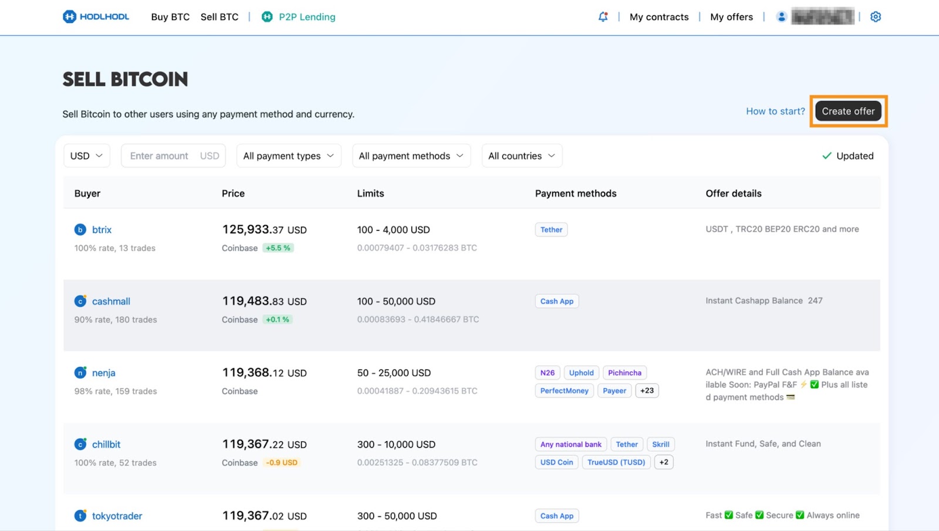Click the USD Coin payment tag
The width and height of the screenshot is (939, 531).
[557, 462]
